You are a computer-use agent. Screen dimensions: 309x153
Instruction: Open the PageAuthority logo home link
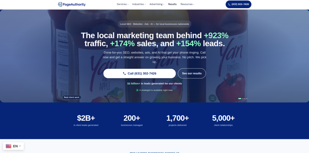(x=72, y=4)
